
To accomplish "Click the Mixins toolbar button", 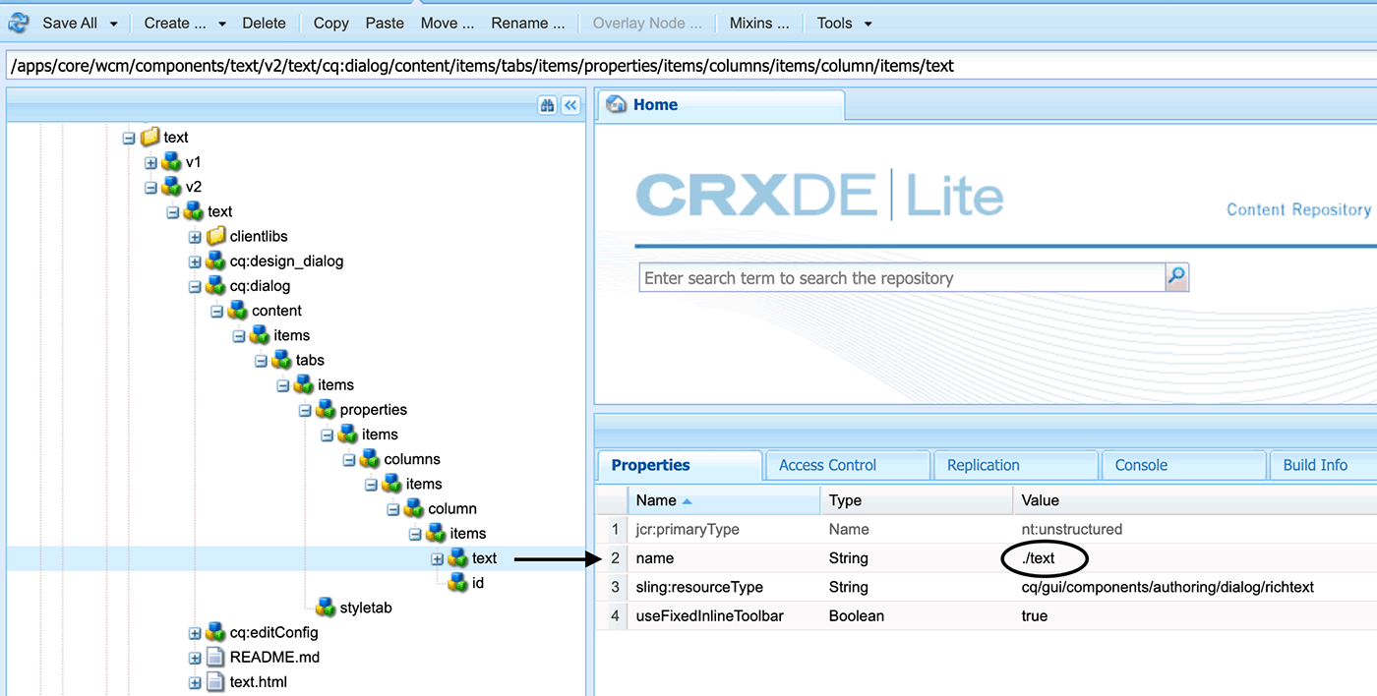I will pyautogui.click(x=758, y=23).
